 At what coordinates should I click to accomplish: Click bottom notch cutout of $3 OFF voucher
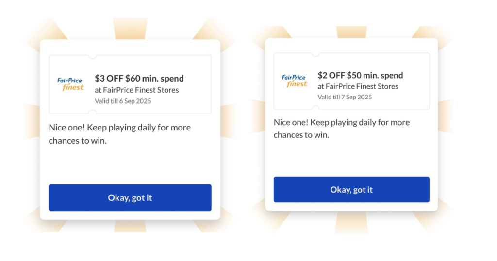[92, 113]
